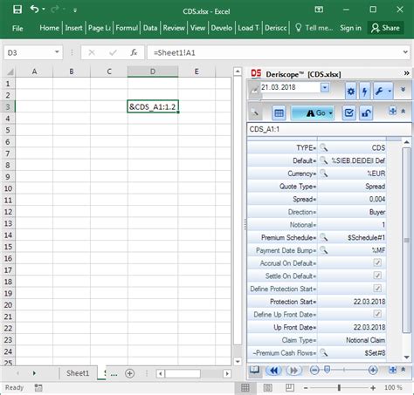This screenshot has width=414, height=395.
Task: Click the Deriscope unlock padlock icon
Action: point(366,112)
